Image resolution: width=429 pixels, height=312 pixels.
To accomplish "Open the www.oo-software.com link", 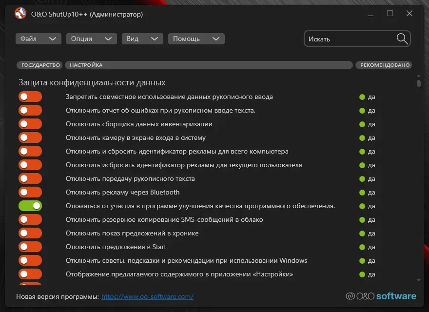I will pyautogui.click(x=148, y=296).
